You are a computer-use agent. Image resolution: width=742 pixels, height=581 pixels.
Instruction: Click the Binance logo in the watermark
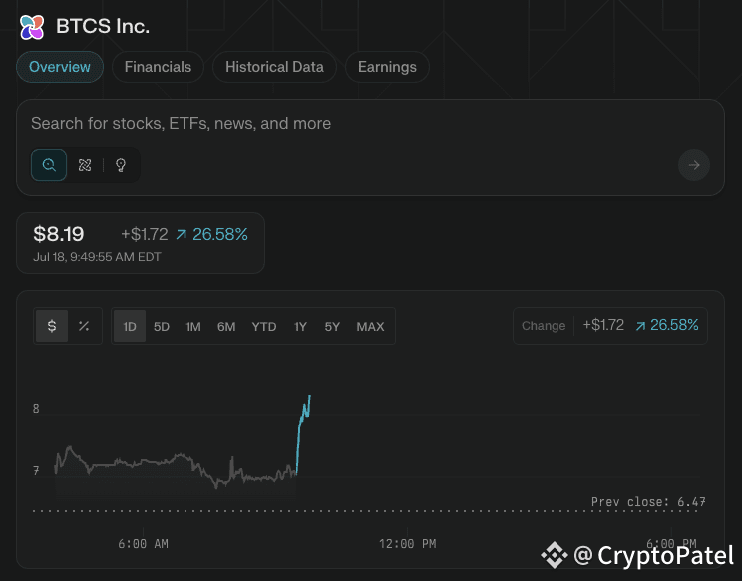point(554,555)
